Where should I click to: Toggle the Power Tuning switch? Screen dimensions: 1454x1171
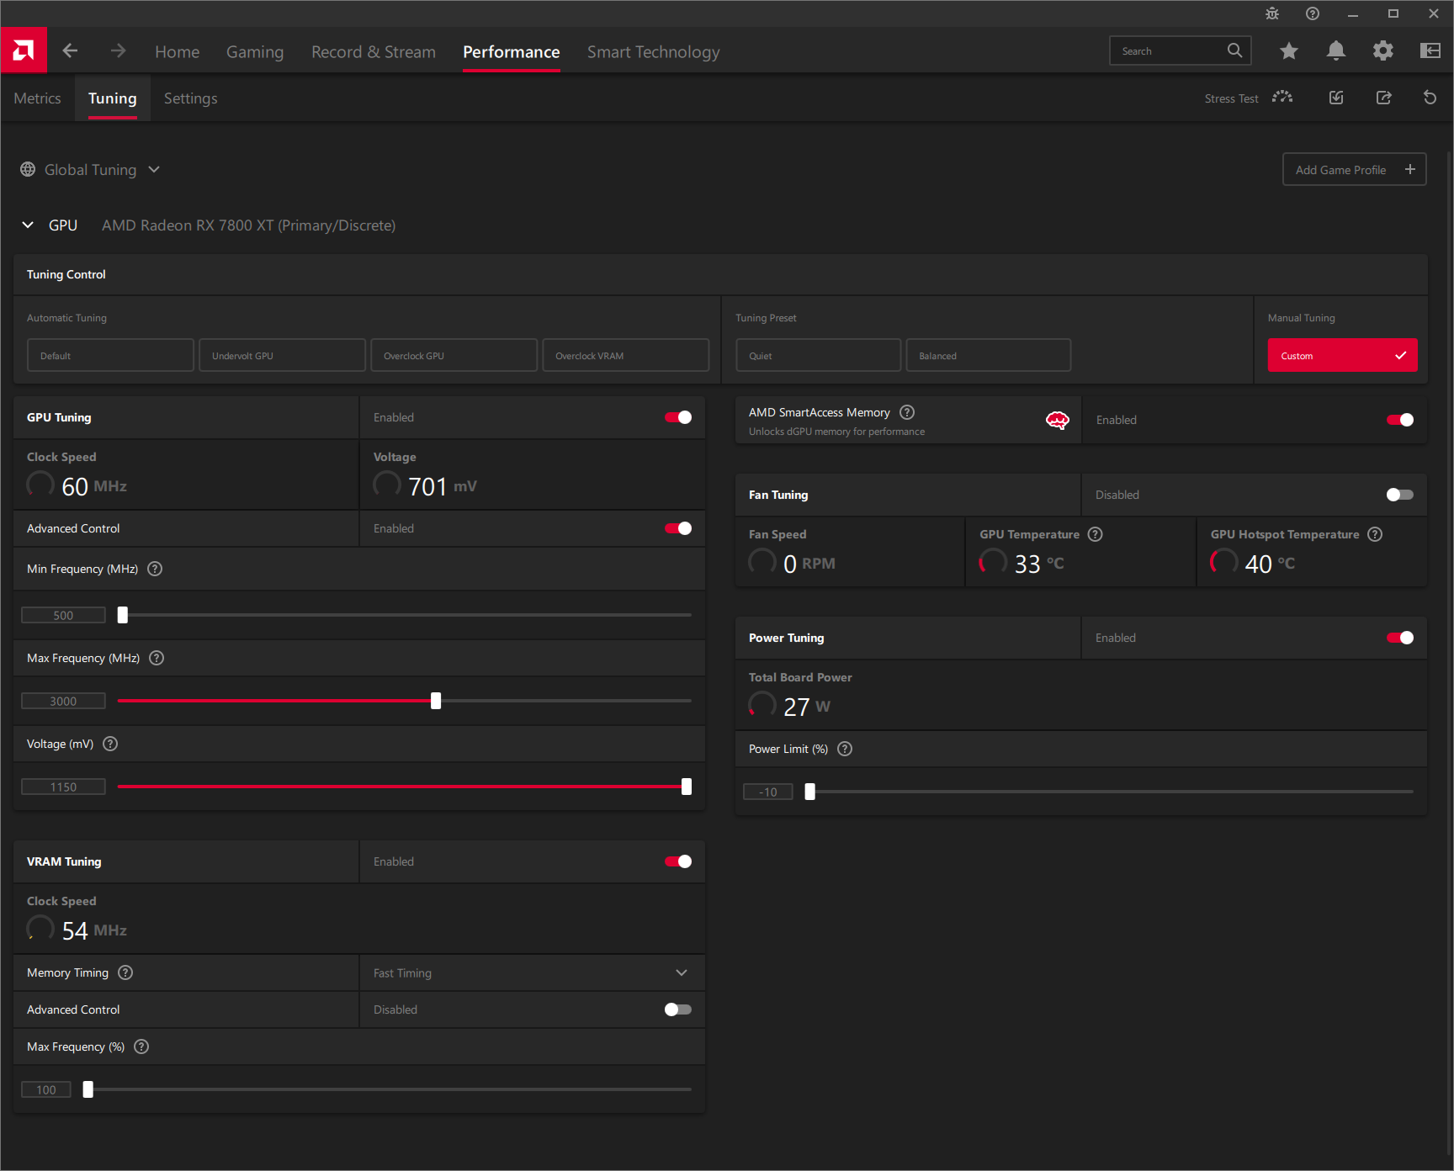coord(1400,638)
